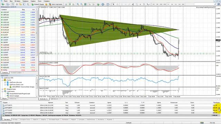Select the Vertical Line drawing tool
Viewport: 221px width, 124px height.
(122, 4)
